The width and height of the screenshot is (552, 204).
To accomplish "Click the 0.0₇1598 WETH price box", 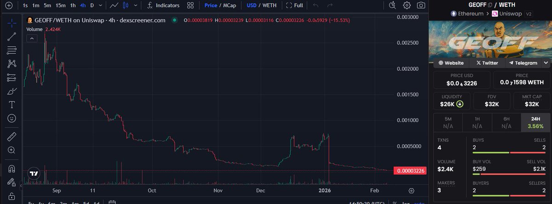I will (522, 80).
